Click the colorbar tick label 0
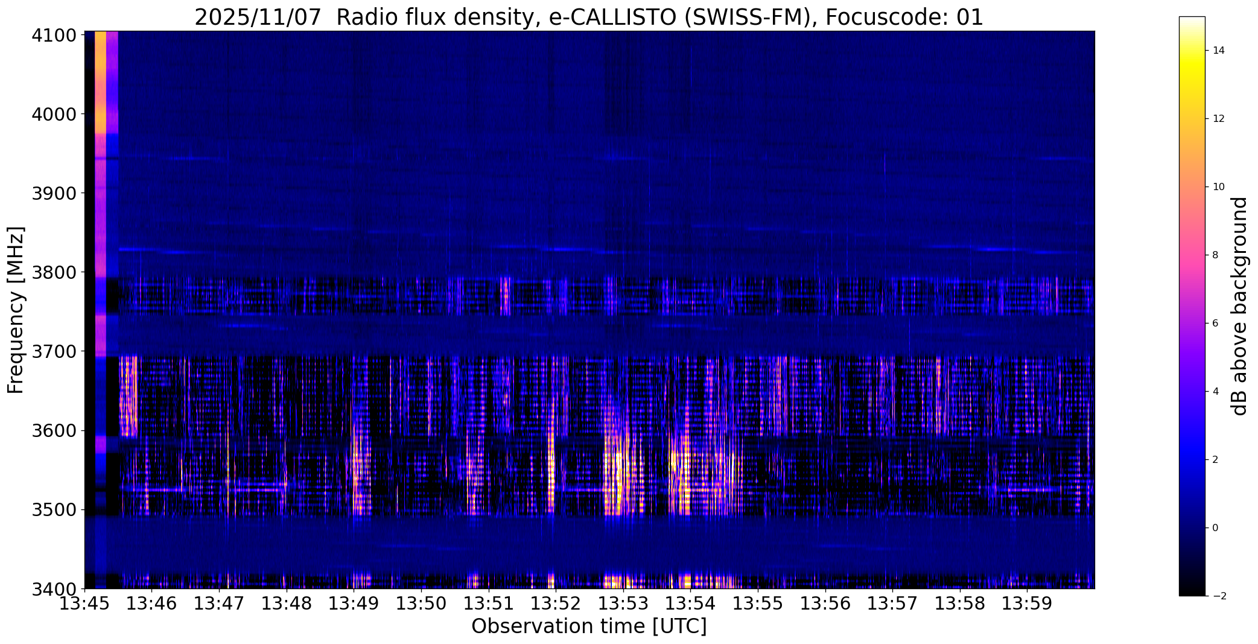 pyautogui.click(x=1216, y=528)
